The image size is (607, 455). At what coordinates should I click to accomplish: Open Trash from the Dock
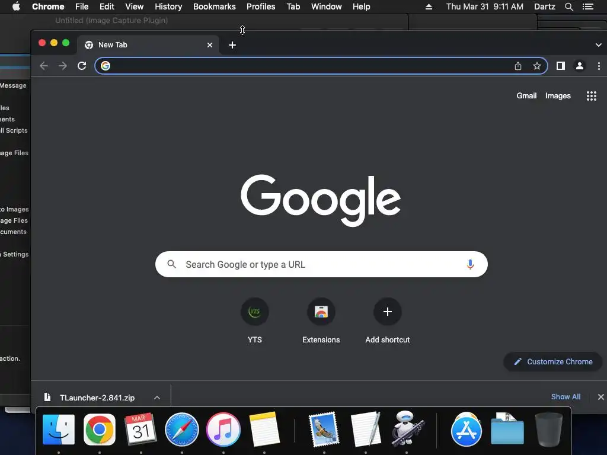548,430
